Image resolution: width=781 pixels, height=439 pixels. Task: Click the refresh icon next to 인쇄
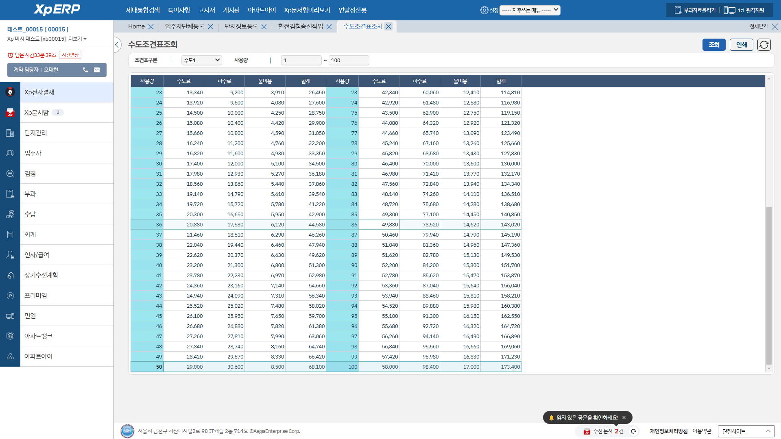[764, 45]
